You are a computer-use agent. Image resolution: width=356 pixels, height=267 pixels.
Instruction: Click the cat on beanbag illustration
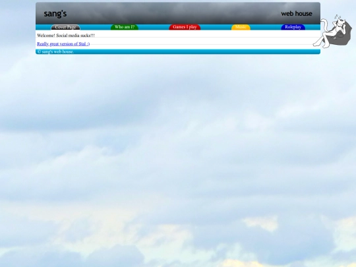click(x=333, y=31)
